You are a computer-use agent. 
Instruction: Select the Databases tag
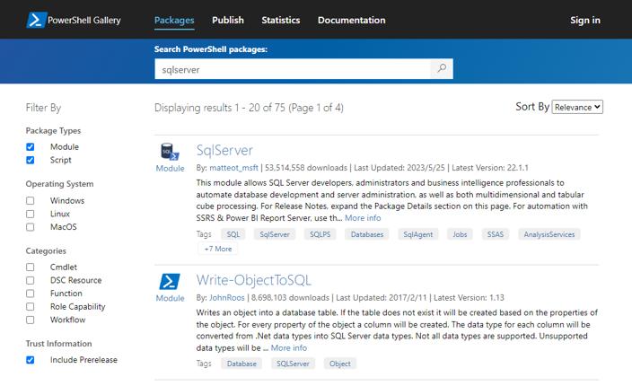click(x=367, y=234)
